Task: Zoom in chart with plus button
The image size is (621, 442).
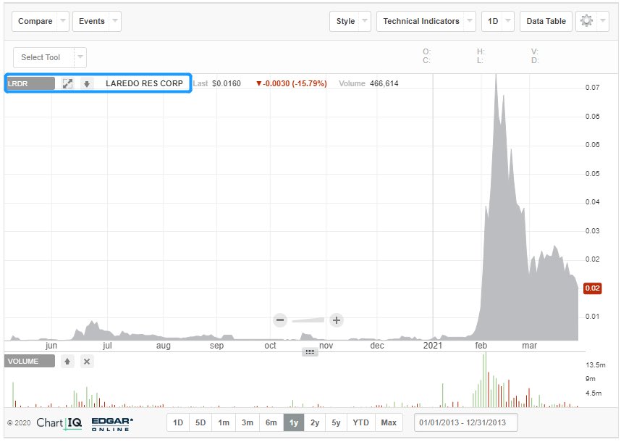Action: pos(337,320)
